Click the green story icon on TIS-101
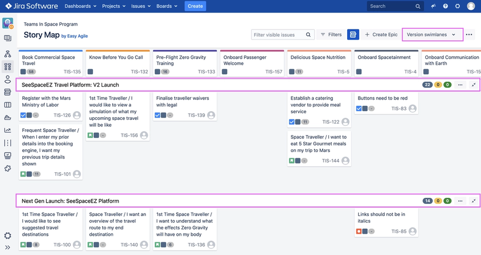The height and width of the screenshot is (255, 481). pyautogui.click(x=23, y=174)
